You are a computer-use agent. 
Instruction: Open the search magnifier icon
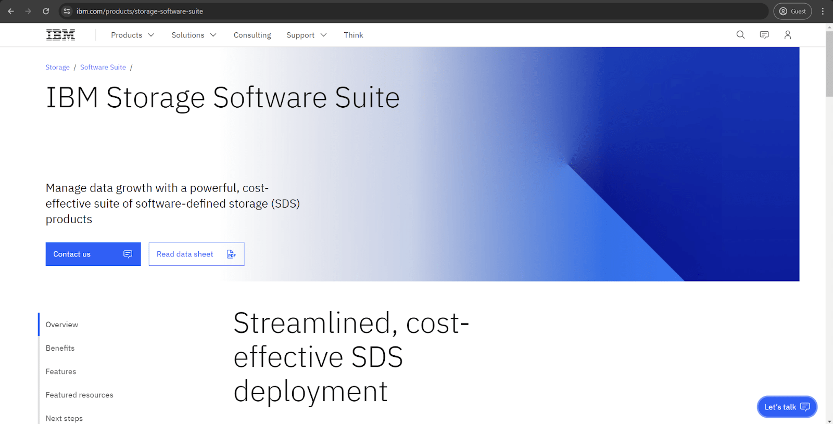(x=740, y=35)
